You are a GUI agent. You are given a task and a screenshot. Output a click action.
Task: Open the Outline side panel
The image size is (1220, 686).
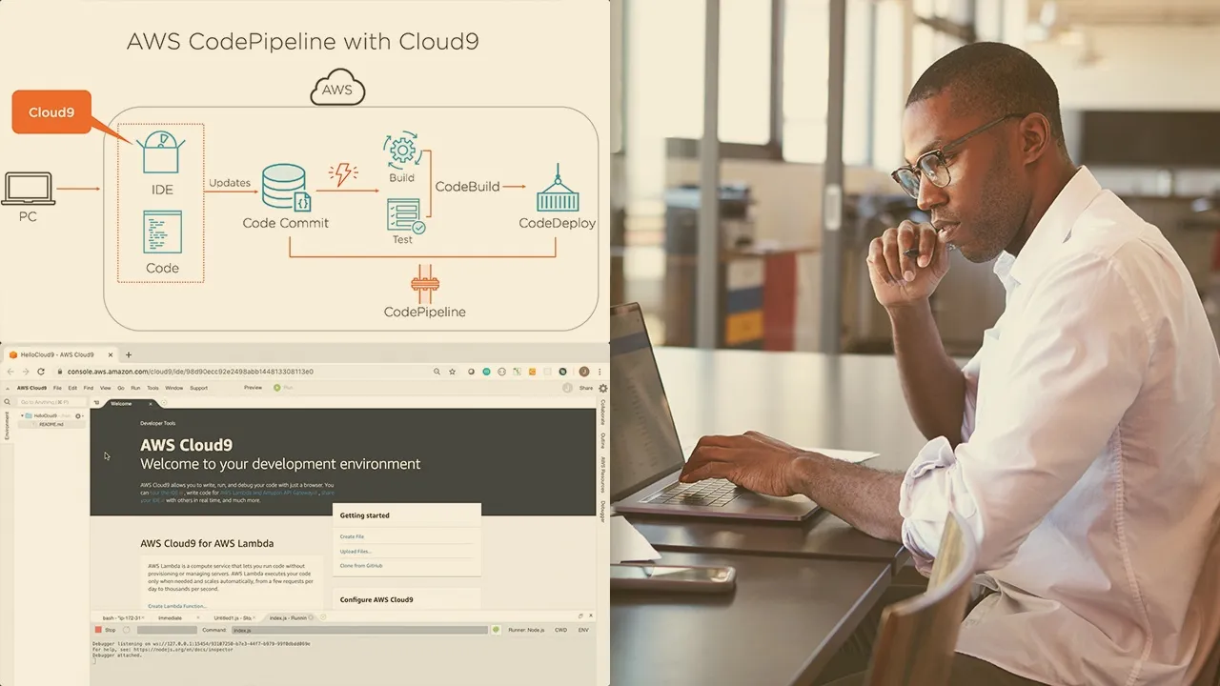point(602,440)
